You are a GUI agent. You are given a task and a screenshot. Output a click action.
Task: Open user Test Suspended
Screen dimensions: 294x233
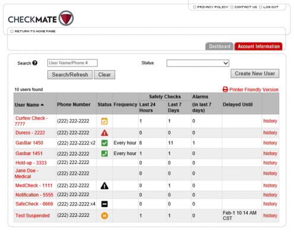pos(33,216)
